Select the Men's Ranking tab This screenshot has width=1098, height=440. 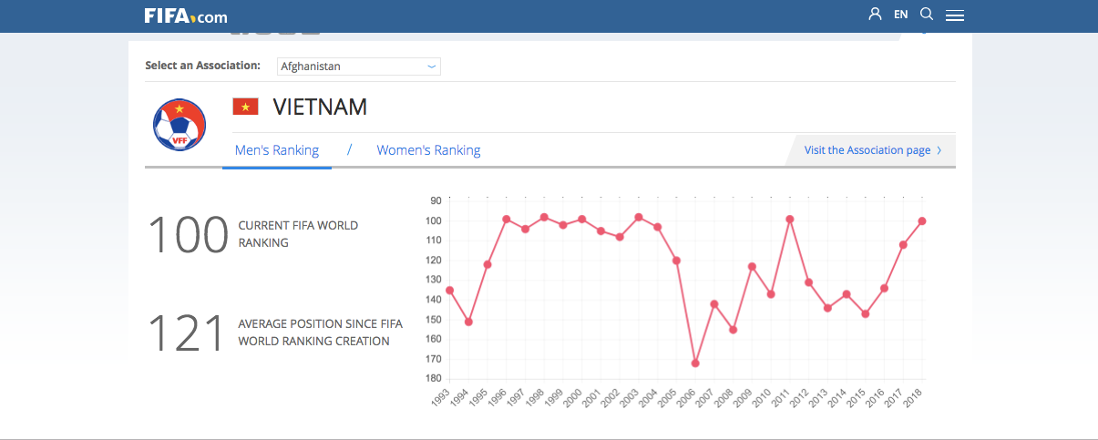(x=277, y=150)
